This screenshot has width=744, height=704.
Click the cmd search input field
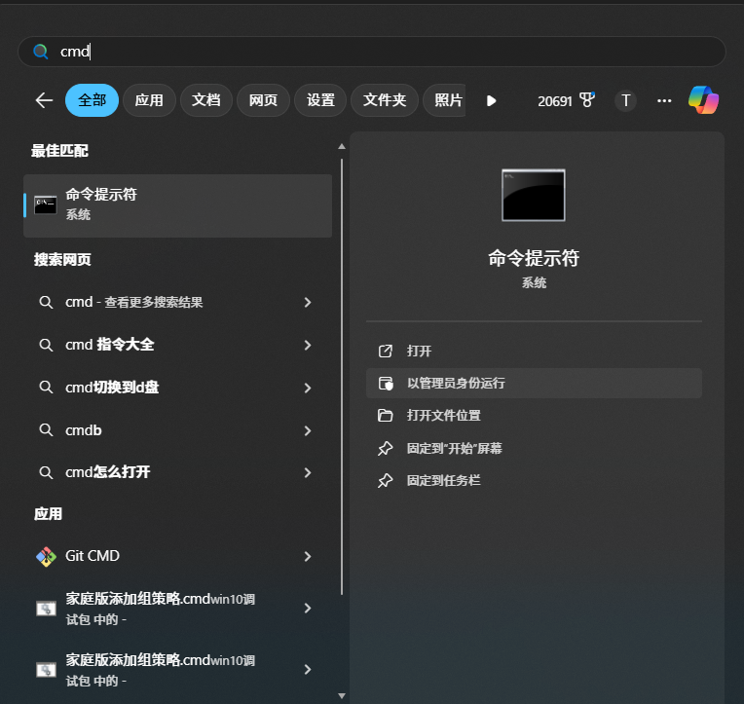click(x=372, y=52)
